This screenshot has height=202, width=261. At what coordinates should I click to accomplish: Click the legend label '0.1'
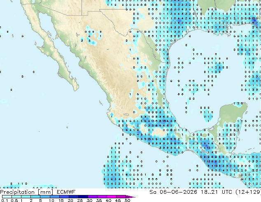click(x=5, y=200)
